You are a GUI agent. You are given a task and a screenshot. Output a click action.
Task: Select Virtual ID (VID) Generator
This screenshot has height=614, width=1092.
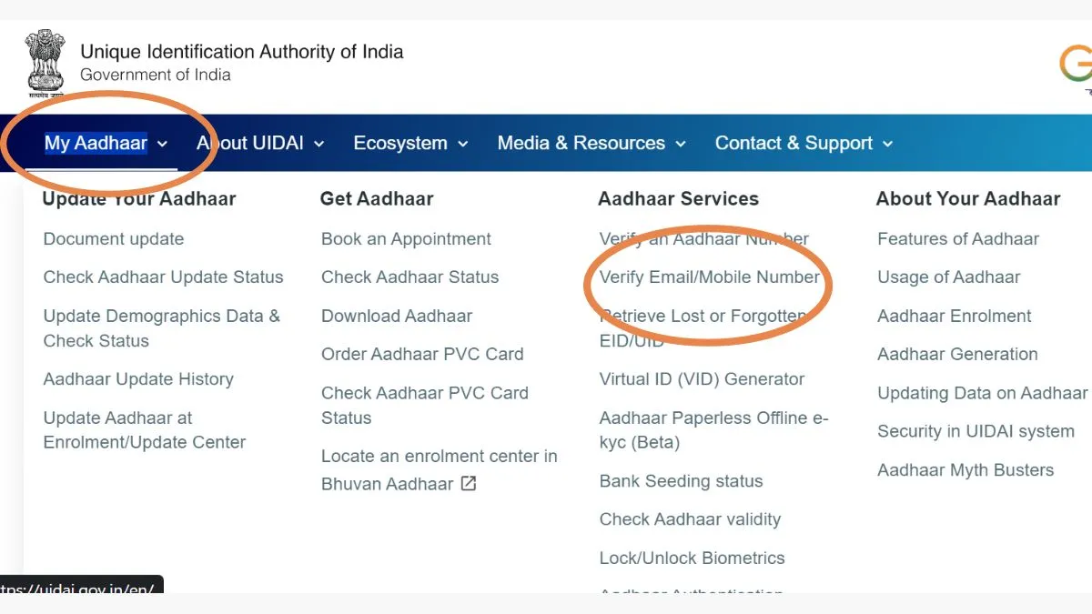point(702,378)
